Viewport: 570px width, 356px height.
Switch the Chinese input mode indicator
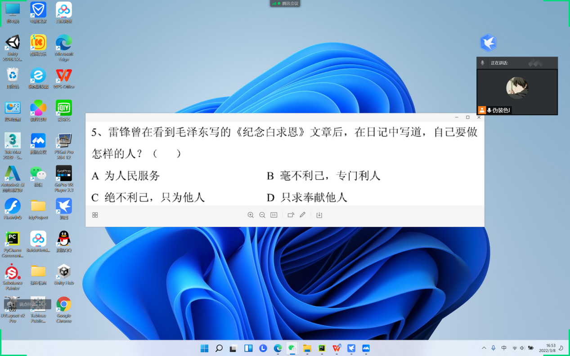click(504, 348)
